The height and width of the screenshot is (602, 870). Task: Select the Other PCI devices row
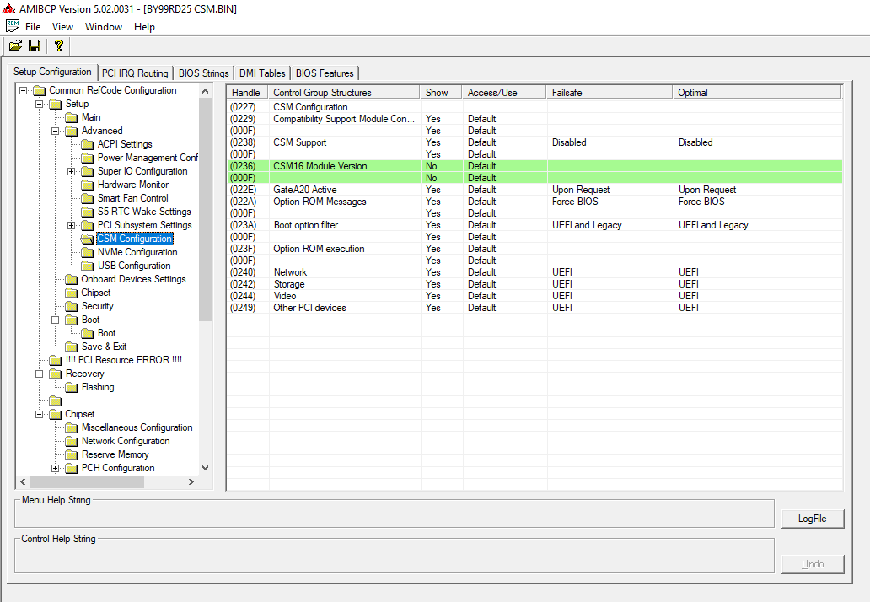[x=534, y=308]
